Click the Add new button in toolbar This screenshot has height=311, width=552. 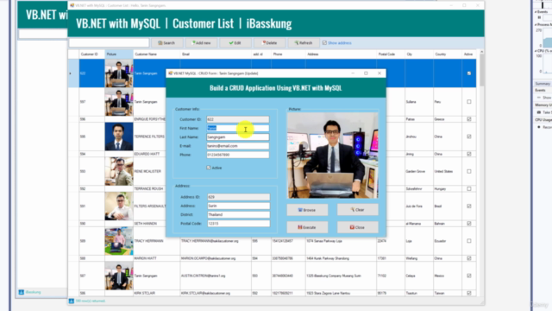click(x=201, y=42)
